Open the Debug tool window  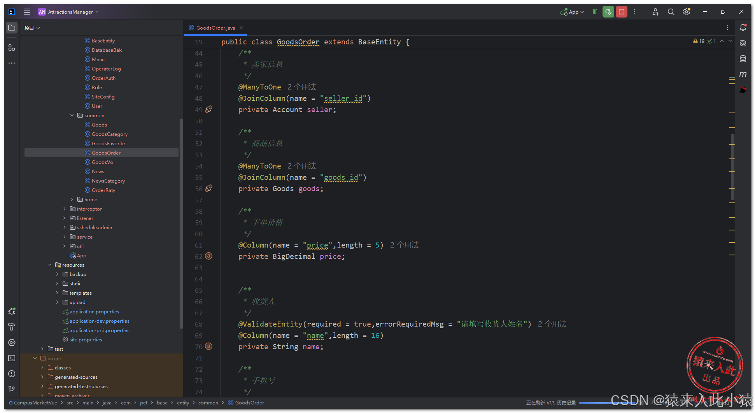(x=12, y=311)
